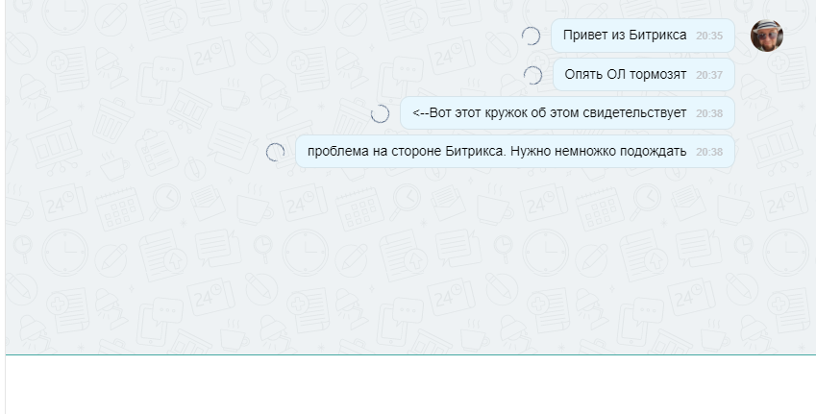
Task: Click the '<--' arrow text in third message
Action: (x=420, y=112)
